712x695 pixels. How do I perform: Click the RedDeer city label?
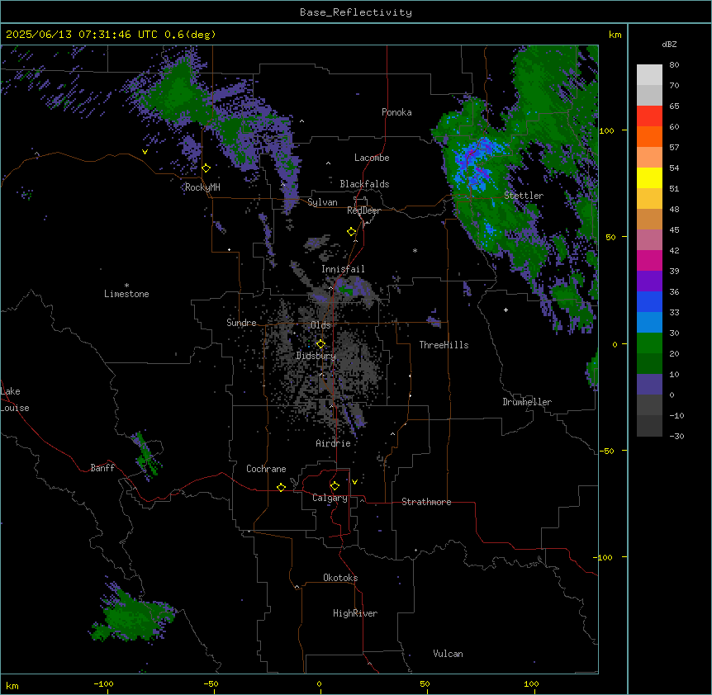coord(363,210)
